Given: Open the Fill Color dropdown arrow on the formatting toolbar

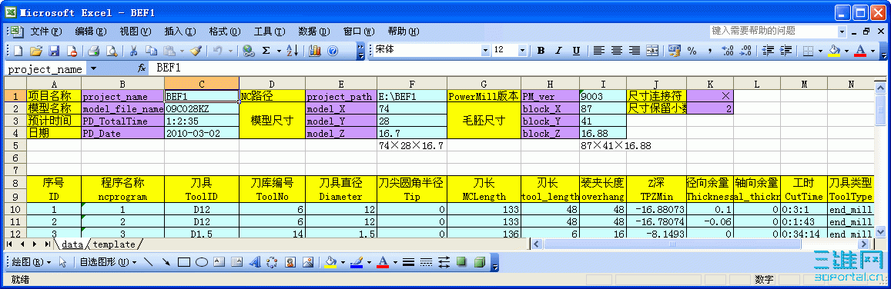Looking at the screenshot, I should (846, 51).
